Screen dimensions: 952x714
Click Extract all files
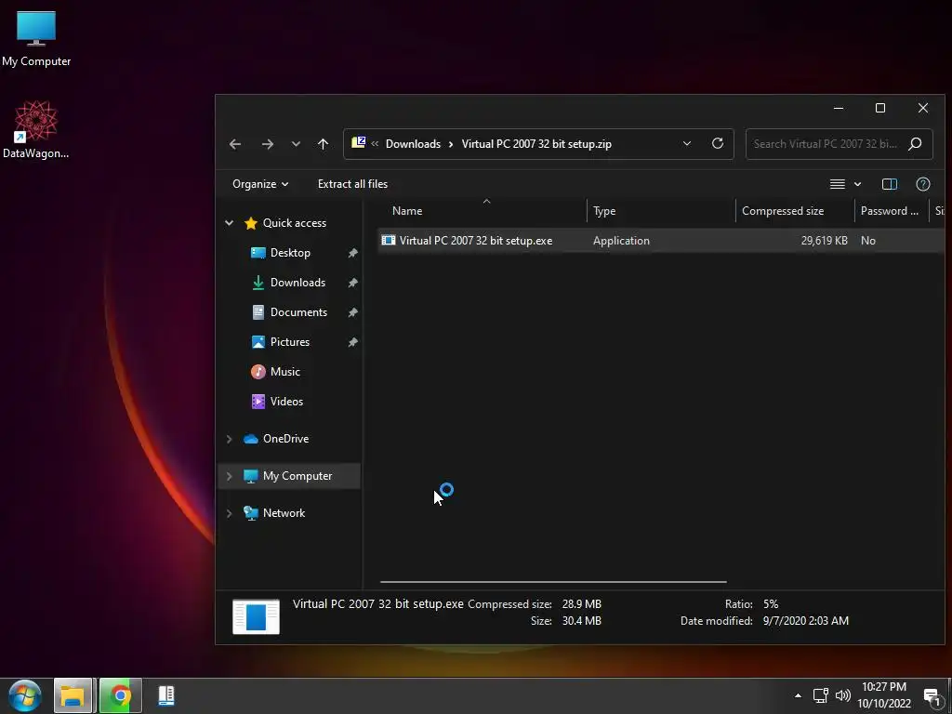352,184
